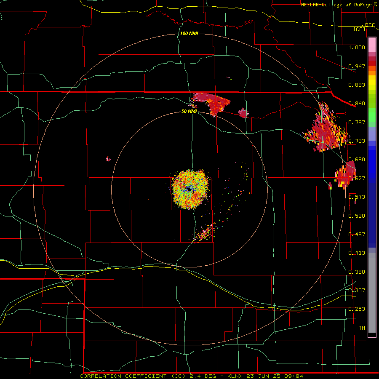Click the [CC] legend title

pos(359,29)
